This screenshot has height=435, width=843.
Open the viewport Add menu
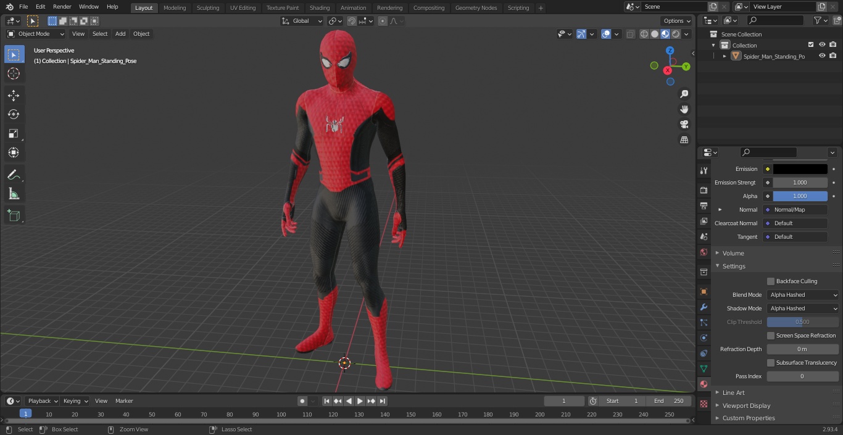(120, 34)
